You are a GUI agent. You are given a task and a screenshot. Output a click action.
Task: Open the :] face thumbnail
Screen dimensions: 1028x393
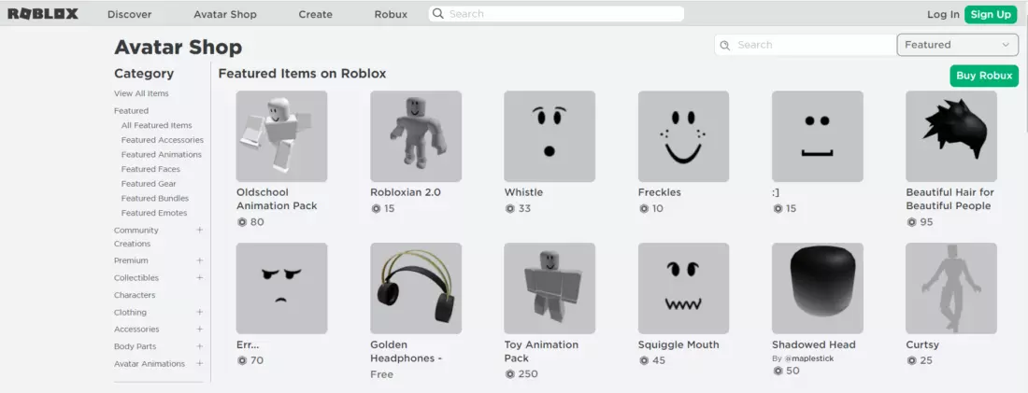[x=817, y=136]
